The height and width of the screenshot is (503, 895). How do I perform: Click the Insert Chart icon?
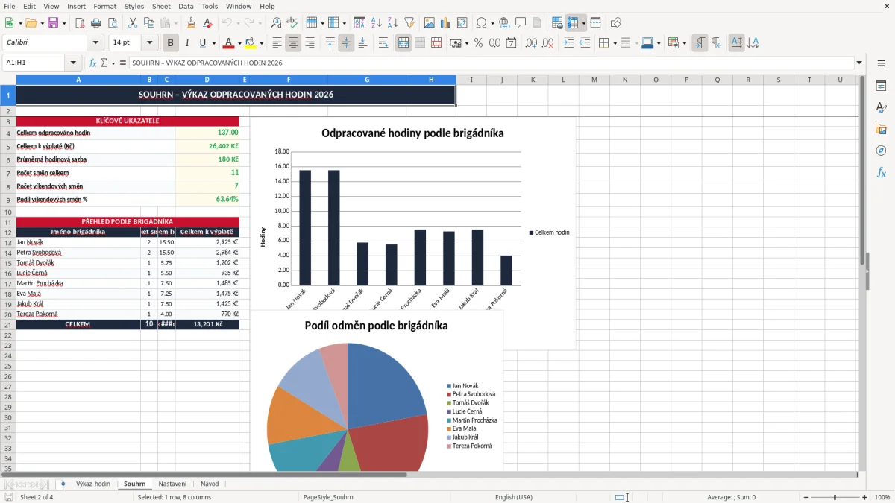tap(446, 23)
